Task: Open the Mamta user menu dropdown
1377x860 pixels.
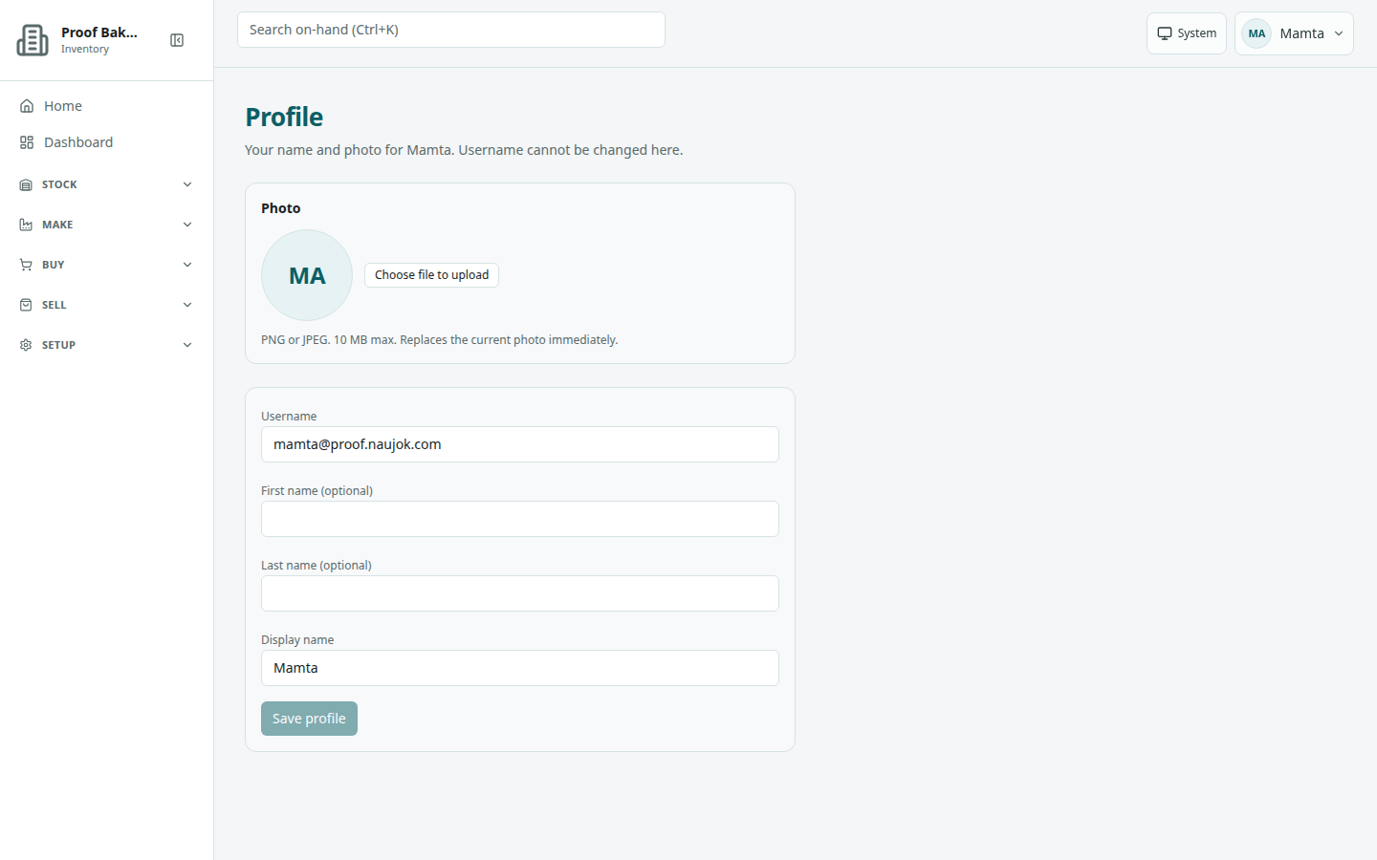Action: (x=1294, y=33)
